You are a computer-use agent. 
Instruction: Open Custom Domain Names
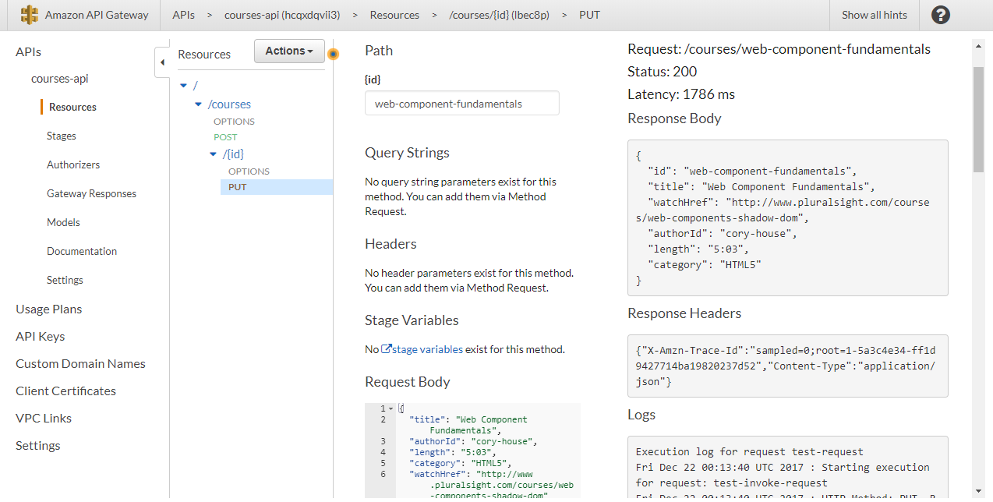(80, 364)
